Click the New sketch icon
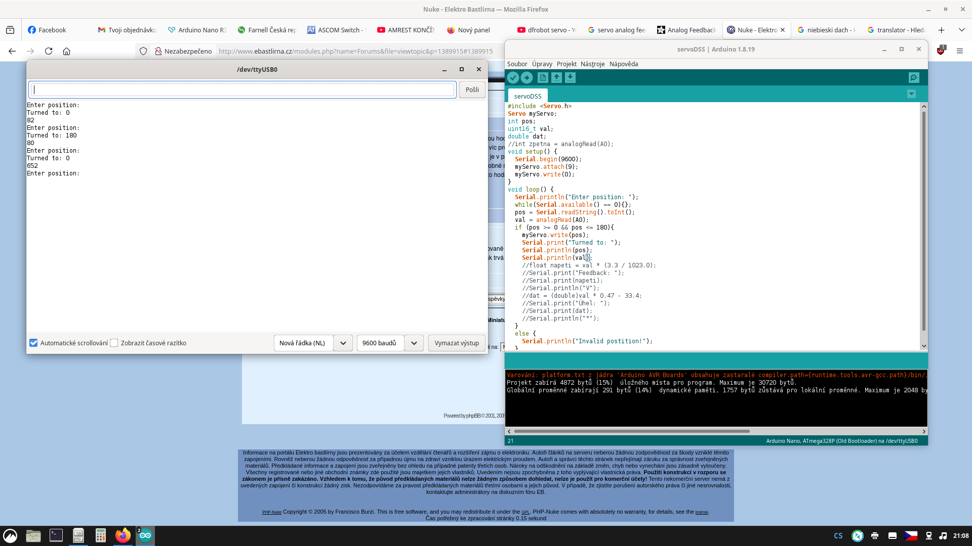972x546 pixels. pos(543,77)
